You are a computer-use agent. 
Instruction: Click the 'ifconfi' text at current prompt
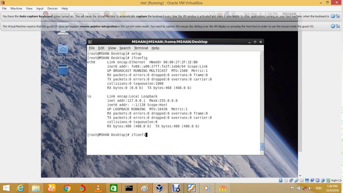tap(138, 135)
